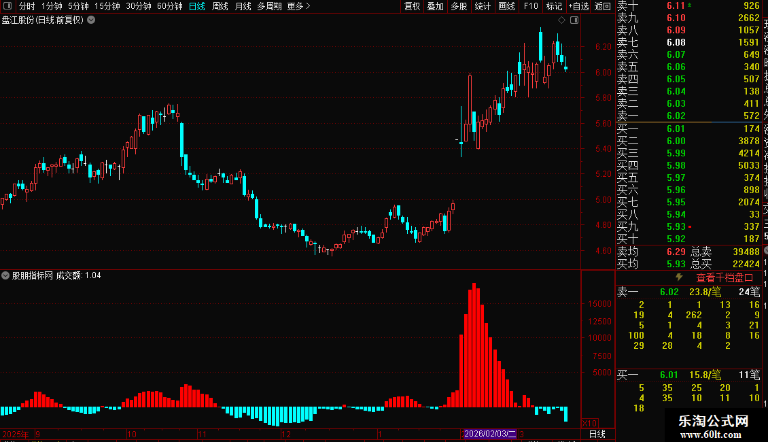Click the 买四 volume 5033
Screen dimensions: 768x442
click(749, 166)
